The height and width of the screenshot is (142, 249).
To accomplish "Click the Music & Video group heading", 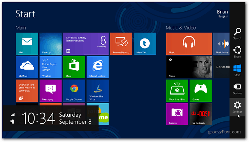I will point(181,28).
